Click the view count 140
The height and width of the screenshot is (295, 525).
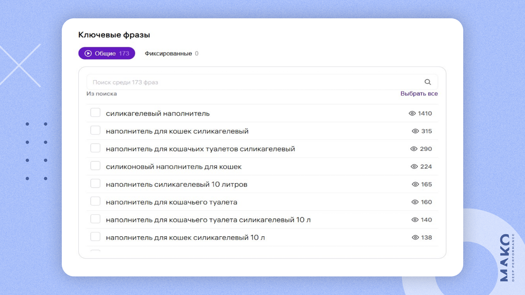point(427,220)
